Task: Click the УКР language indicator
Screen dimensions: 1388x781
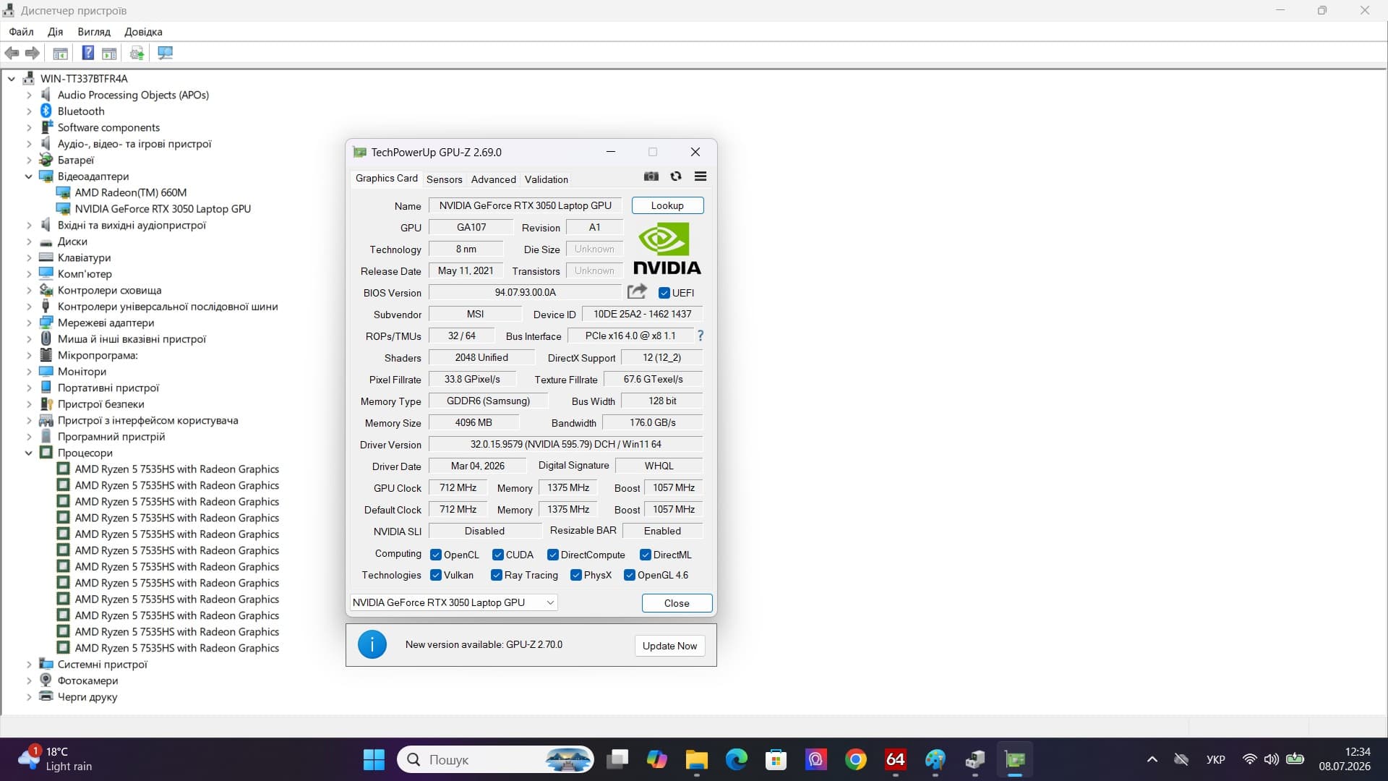Action: click(1215, 759)
